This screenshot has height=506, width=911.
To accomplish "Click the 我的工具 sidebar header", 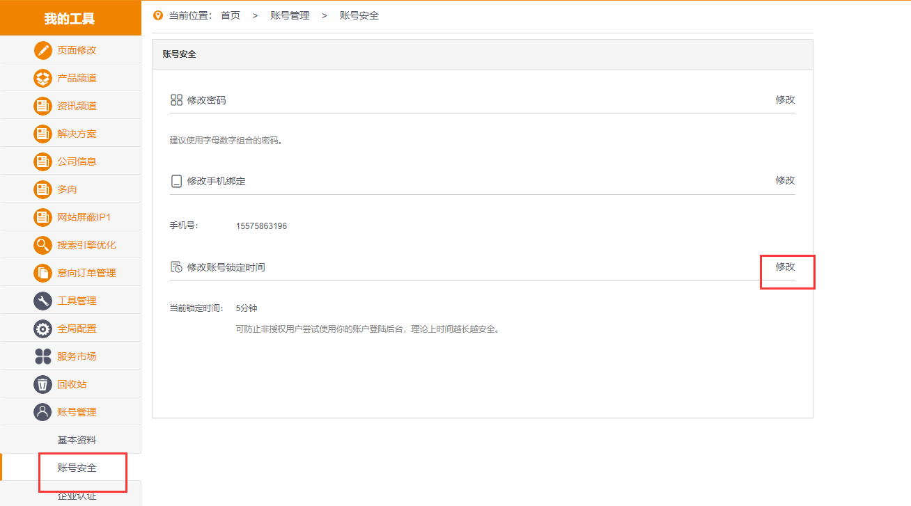I will click(70, 18).
